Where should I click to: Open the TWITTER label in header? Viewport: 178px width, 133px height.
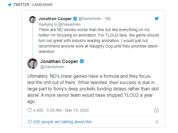[x=21, y=5]
